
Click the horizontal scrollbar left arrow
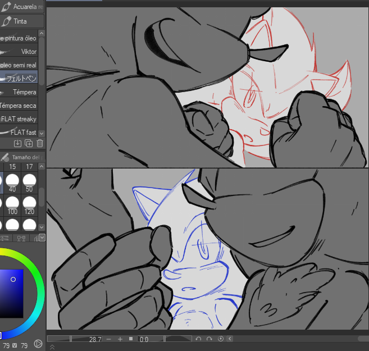pos(230,339)
